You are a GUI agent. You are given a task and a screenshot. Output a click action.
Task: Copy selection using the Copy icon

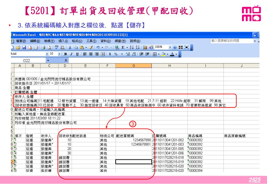76,47
